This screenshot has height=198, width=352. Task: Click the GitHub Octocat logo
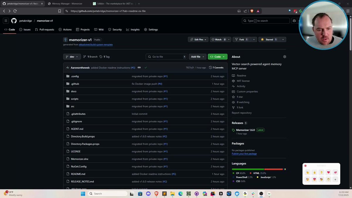point(14,21)
